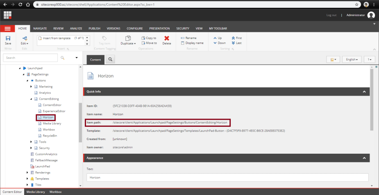Click the search magnifier next to Search box
379x195 pixels.
click(x=63, y=58)
